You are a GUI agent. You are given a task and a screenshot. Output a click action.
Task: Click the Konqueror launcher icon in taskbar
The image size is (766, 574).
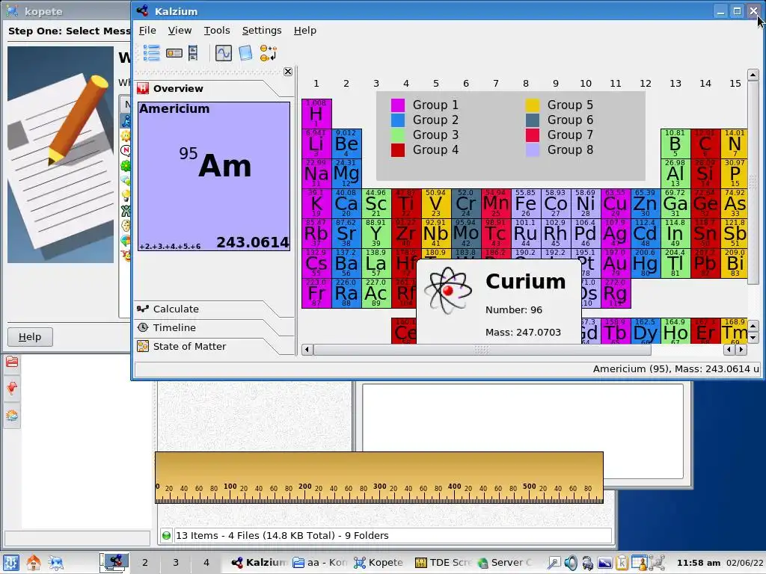(55, 563)
